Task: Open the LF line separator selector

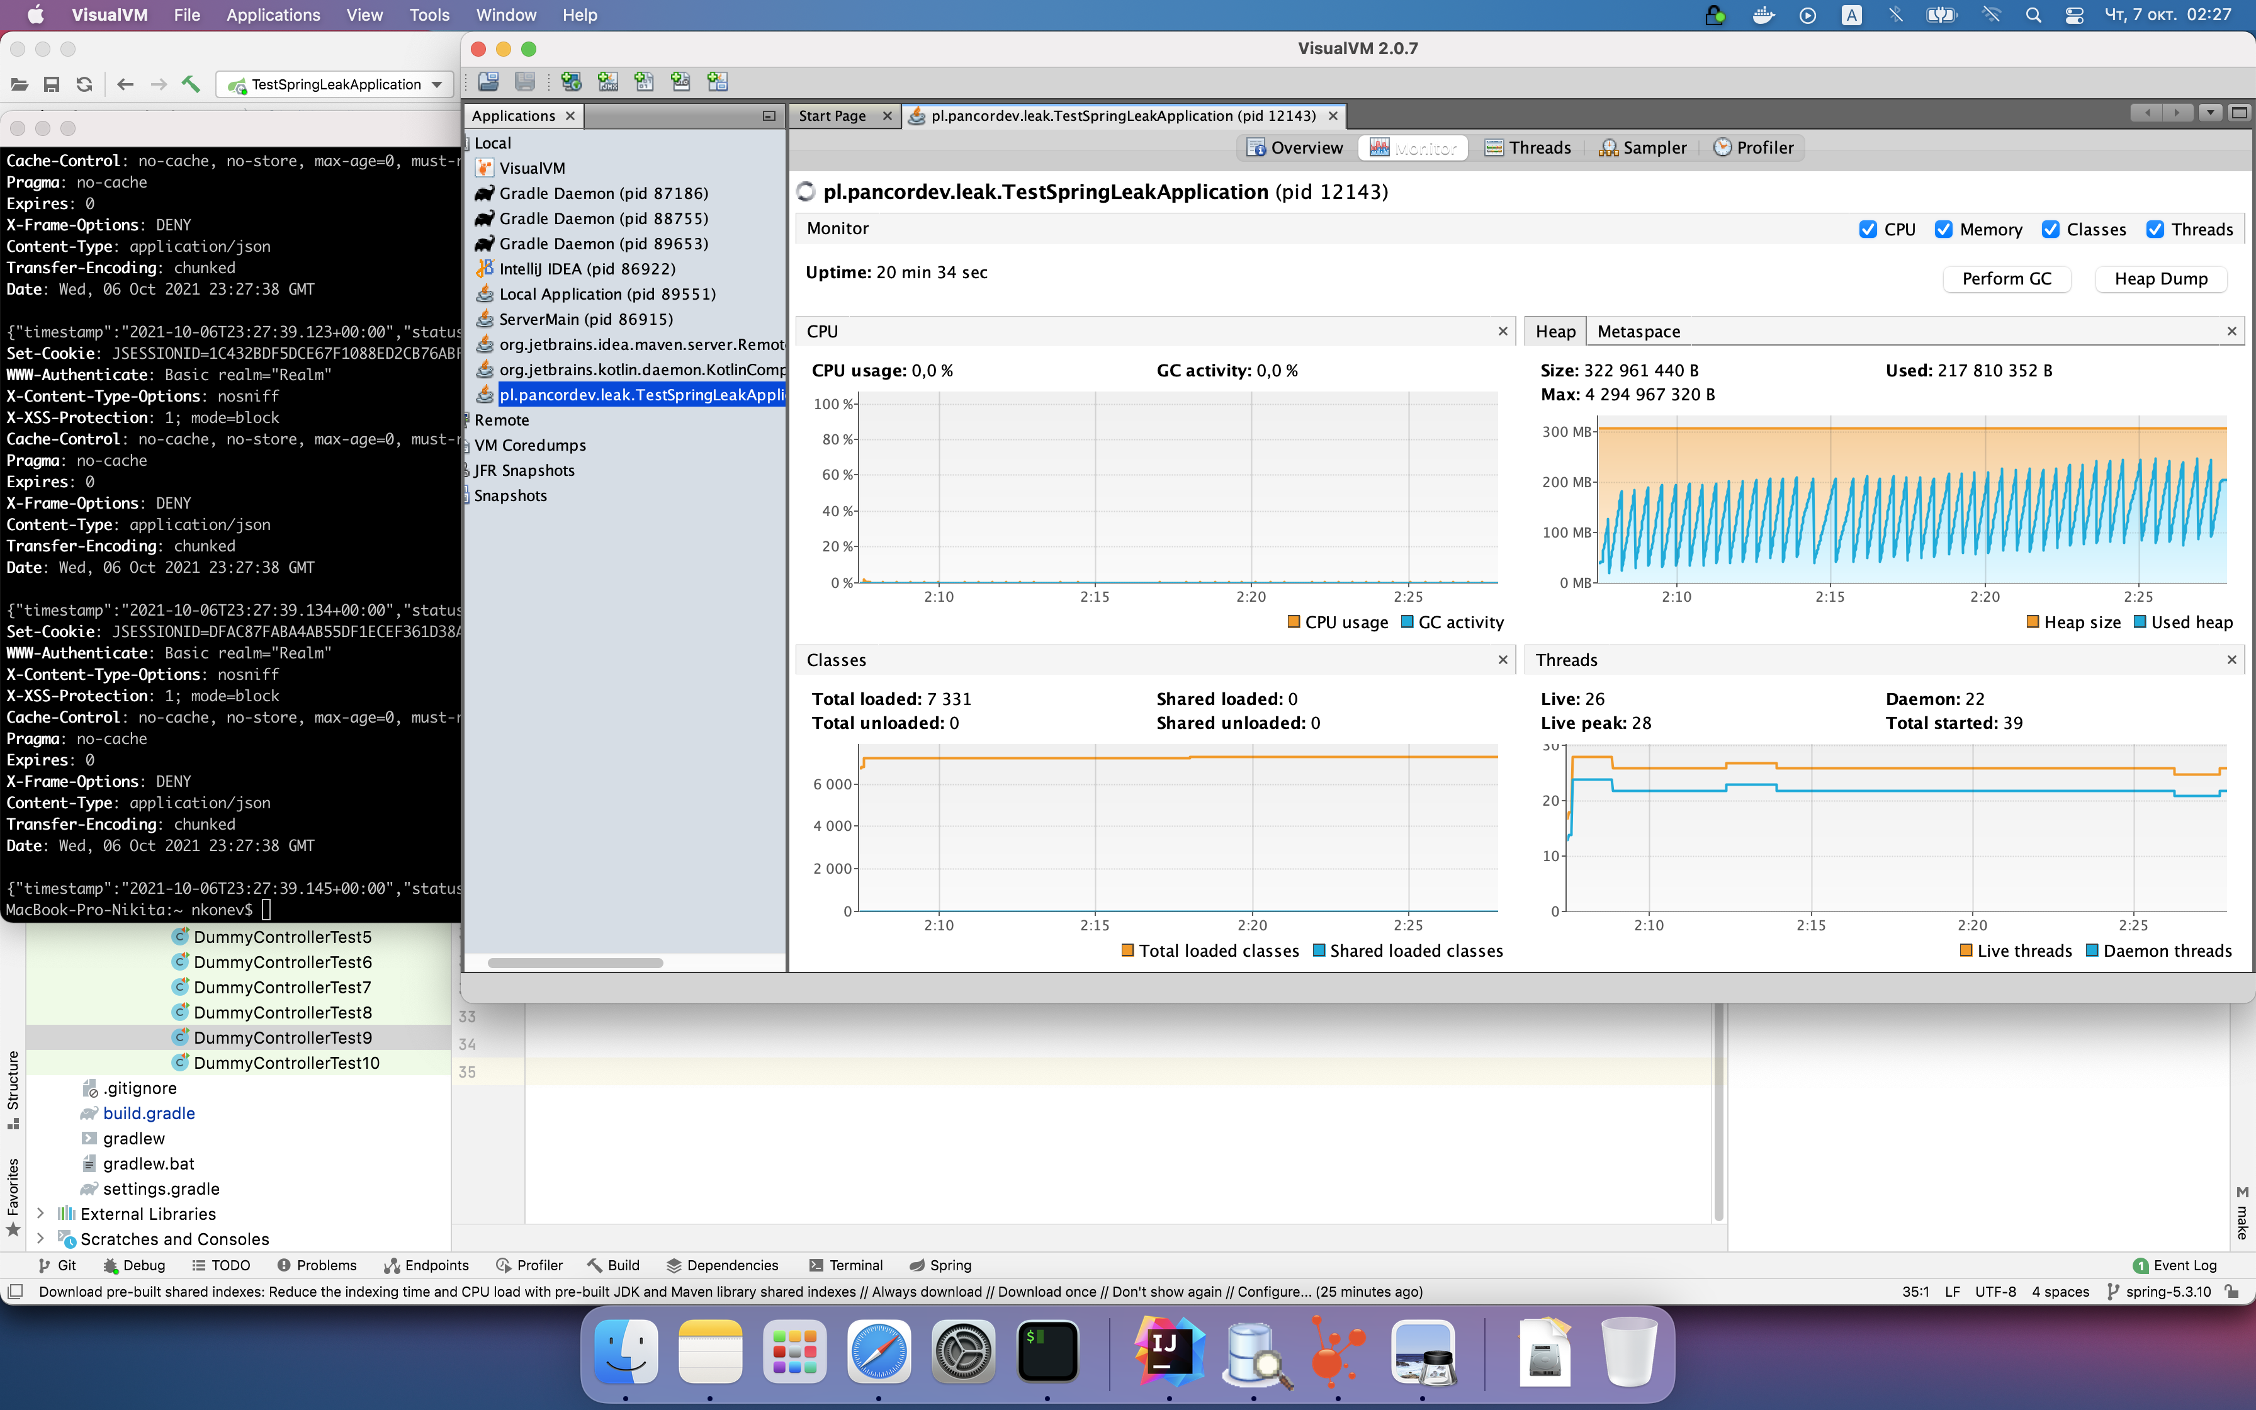Action: point(1952,1292)
